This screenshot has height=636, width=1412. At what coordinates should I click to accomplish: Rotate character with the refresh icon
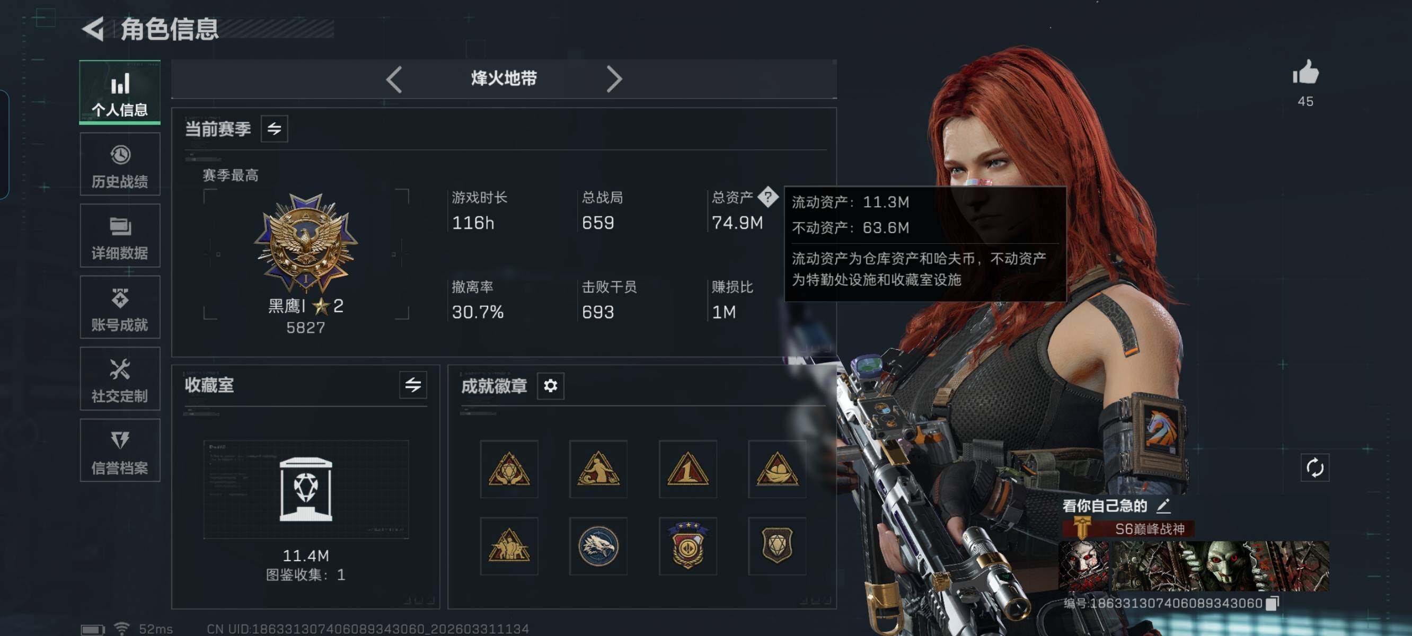pos(1315,467)
